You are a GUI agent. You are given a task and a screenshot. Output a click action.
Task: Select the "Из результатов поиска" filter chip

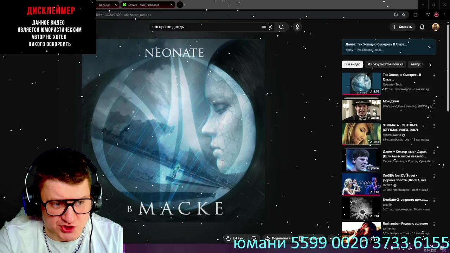[x=385, y=64]
